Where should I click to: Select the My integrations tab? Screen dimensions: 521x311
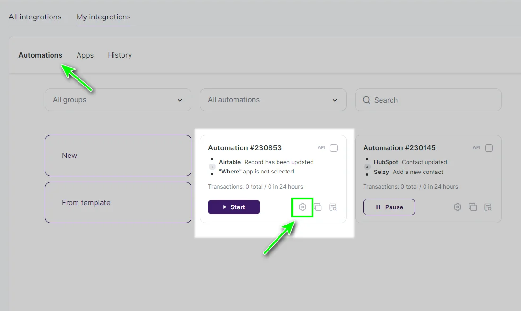104,17
